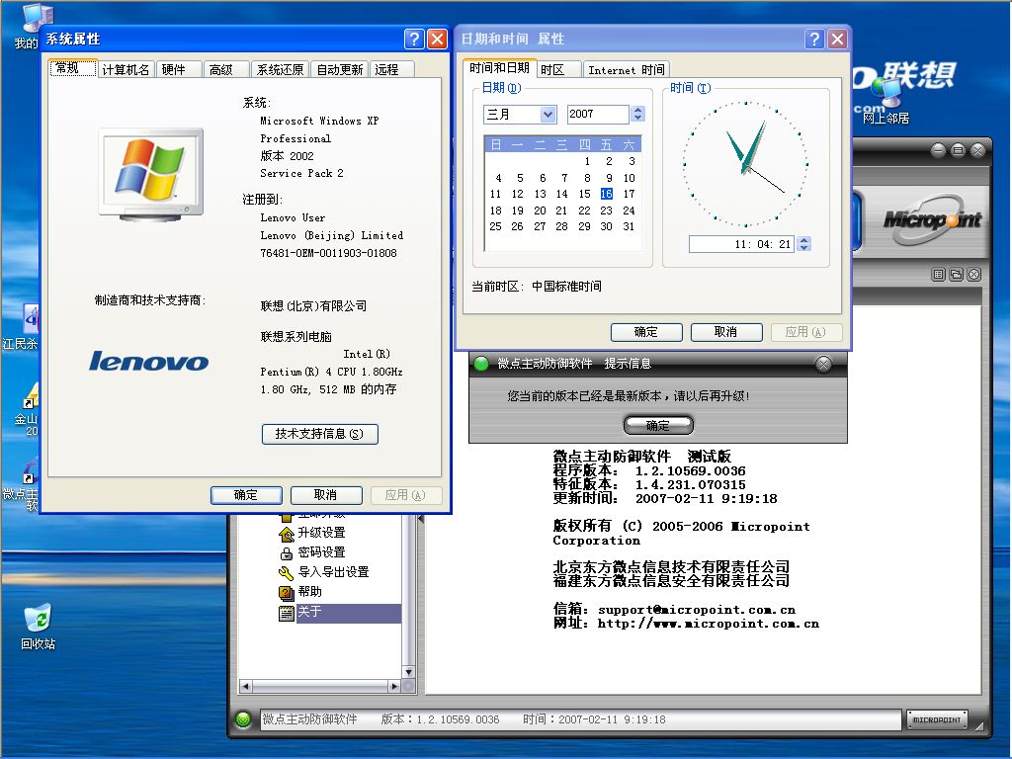Click the sidebar scrollbar down arrow
Viewport: 1012px width, 759px height.
click(408, 672)
